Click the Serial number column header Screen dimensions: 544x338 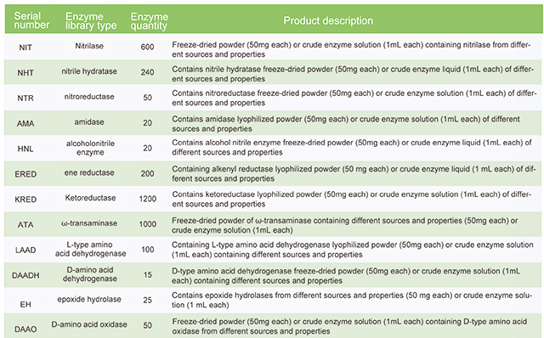pos(31,20)
